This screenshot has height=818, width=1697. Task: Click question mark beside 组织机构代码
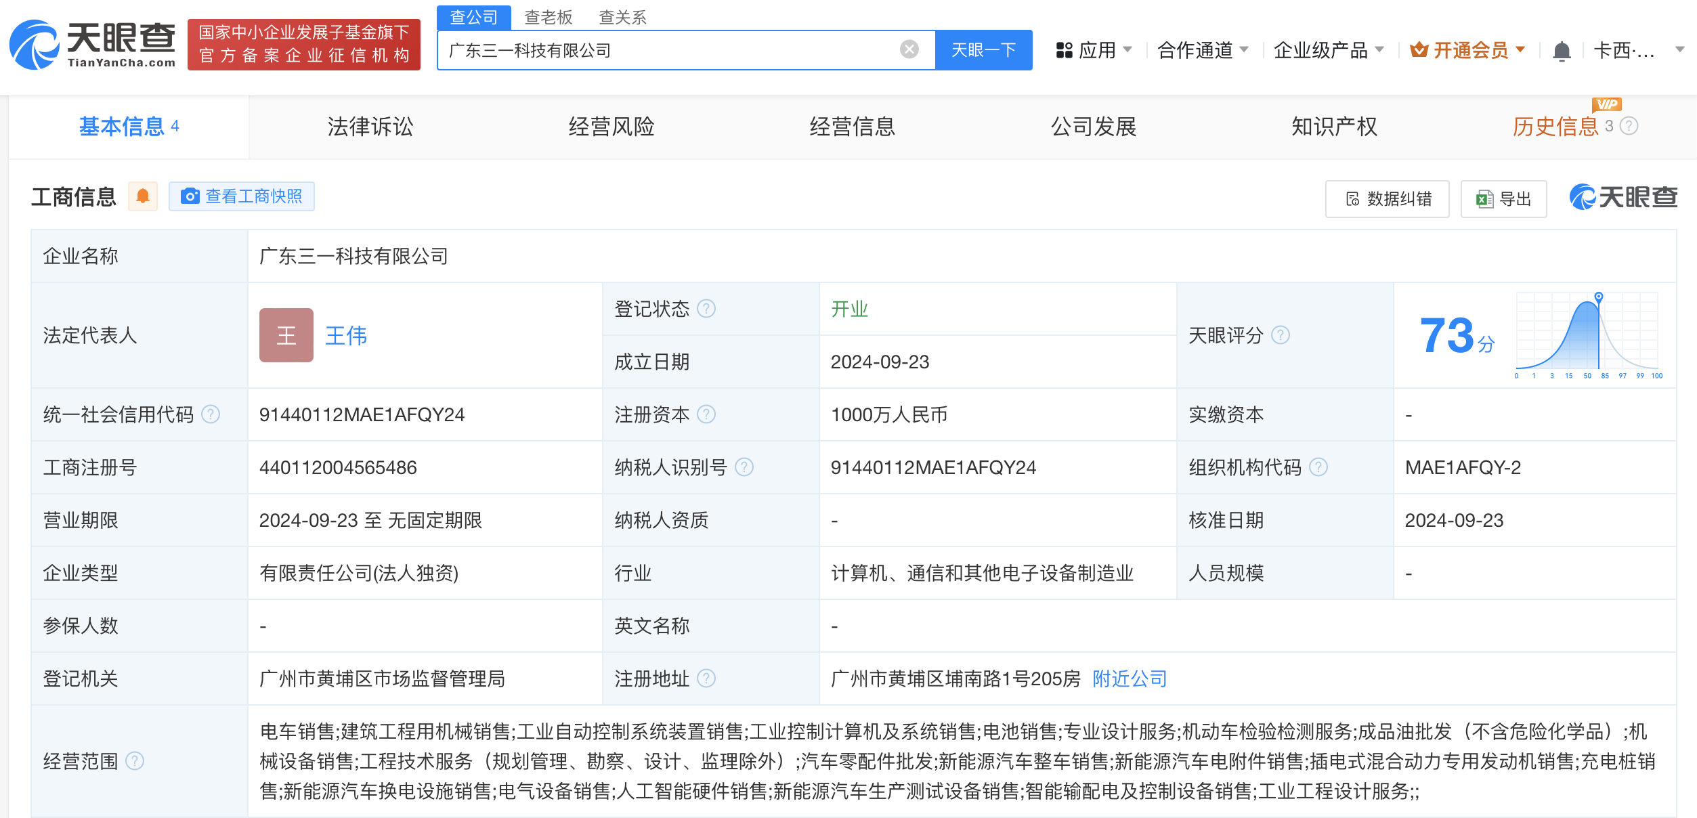pyautogui.click(x=1318, y=467)
